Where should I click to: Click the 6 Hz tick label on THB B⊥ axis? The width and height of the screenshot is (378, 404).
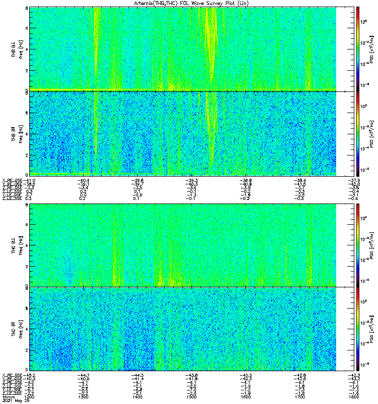(27, 28)
